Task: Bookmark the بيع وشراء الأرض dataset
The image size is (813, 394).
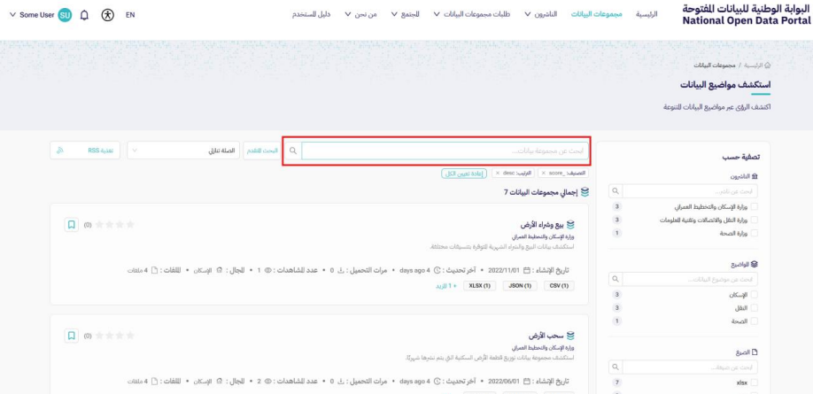Action: [x=72, y=225]
